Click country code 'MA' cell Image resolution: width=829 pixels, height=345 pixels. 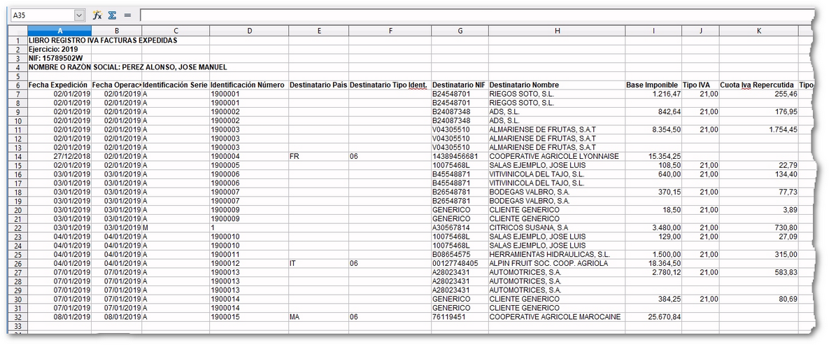(318, 317)
